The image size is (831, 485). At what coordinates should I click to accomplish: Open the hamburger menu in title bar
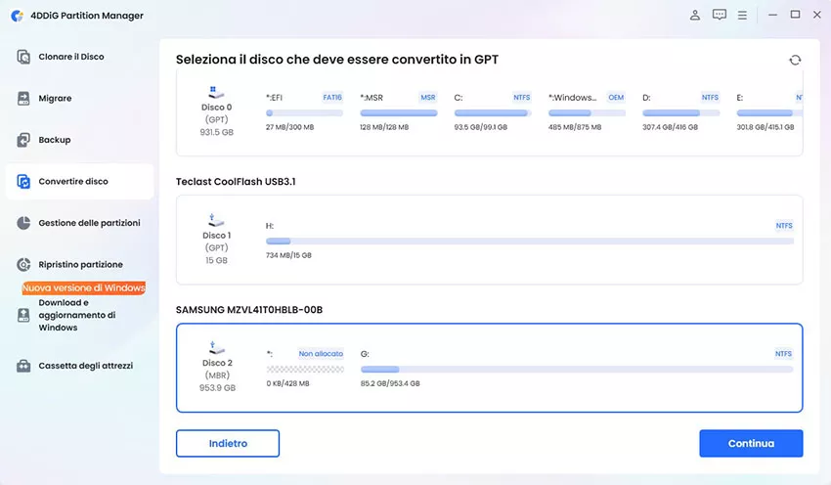[x=743, y=16]
